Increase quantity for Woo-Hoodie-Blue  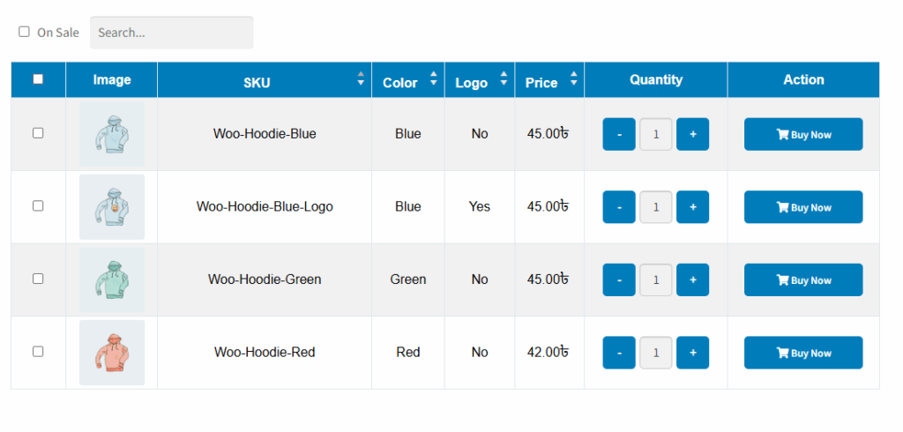tap(692, 134)
